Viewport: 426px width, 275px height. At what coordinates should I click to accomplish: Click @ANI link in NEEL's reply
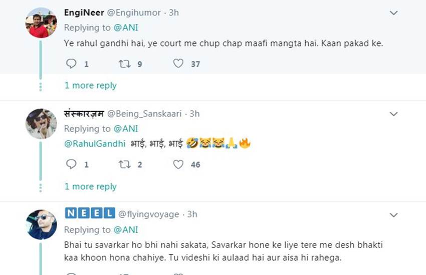(125, 229)
